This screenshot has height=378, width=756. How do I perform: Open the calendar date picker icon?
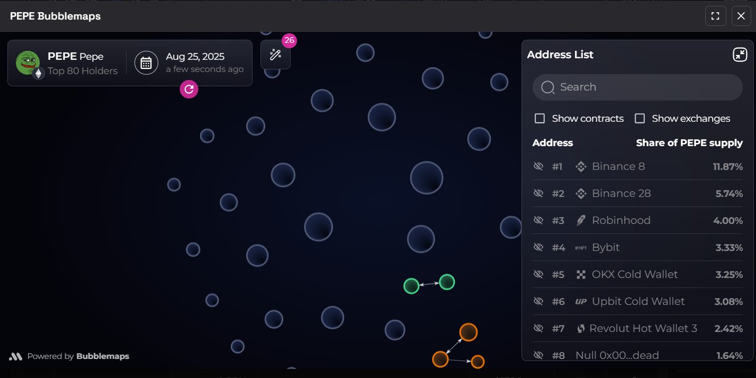click(x=146, y=63)
